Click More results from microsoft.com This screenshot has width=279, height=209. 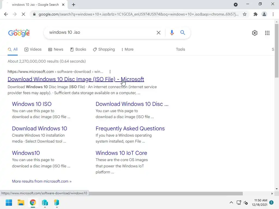tap(42, 181)
